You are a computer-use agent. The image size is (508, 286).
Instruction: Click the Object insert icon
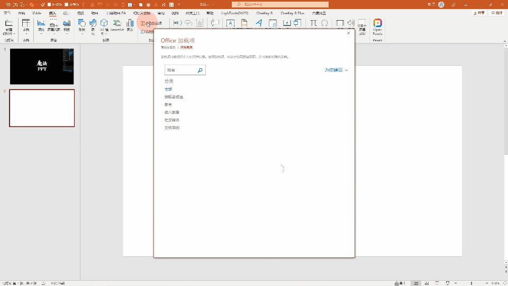coord(297,23)
